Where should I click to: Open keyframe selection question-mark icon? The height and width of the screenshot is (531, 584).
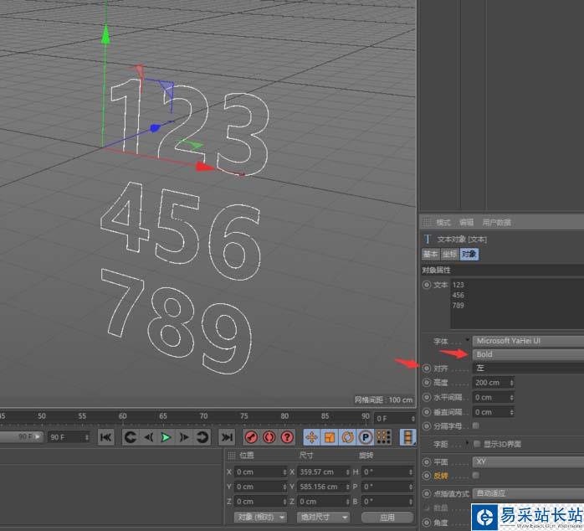(287, 437)
